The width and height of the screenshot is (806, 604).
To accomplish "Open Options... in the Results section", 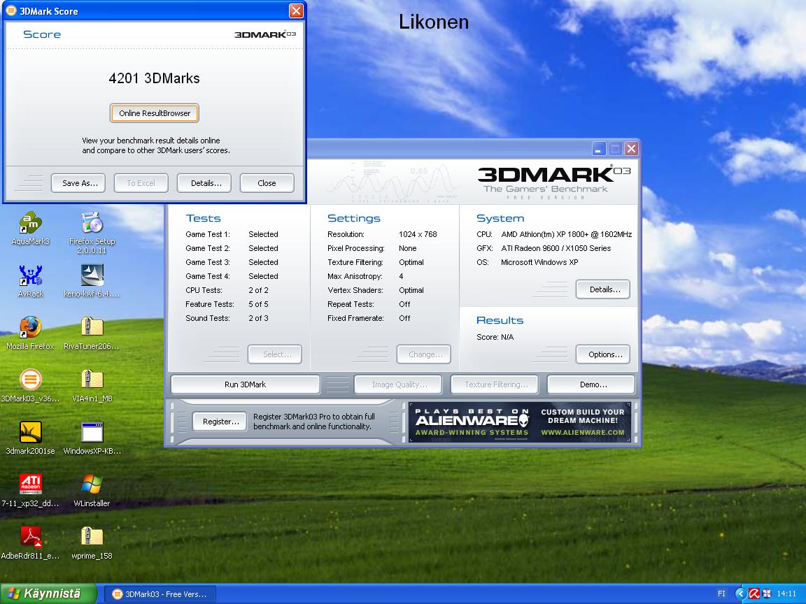I will point(603,354).
